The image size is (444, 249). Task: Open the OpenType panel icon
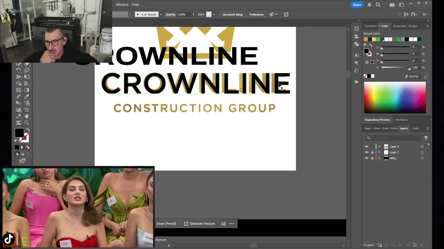coord(356,71)
